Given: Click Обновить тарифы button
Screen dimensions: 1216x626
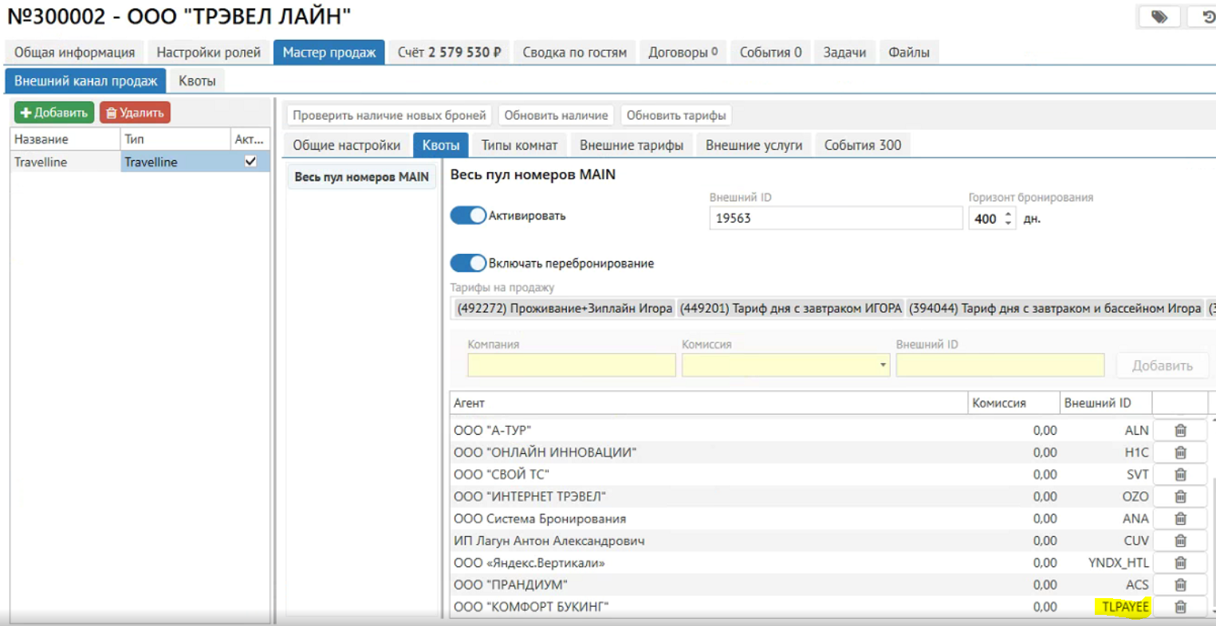Looking at the screenshot, I should pos(675,115).
